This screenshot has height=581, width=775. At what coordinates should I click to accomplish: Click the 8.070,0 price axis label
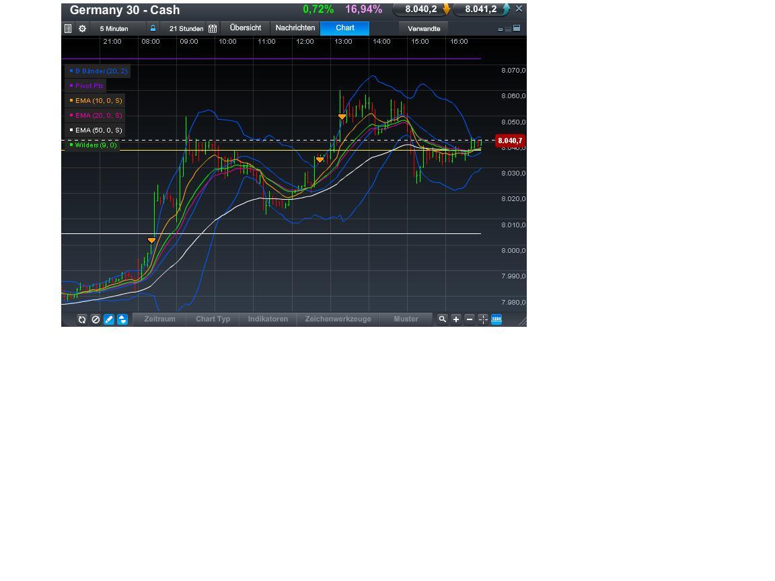513,71
